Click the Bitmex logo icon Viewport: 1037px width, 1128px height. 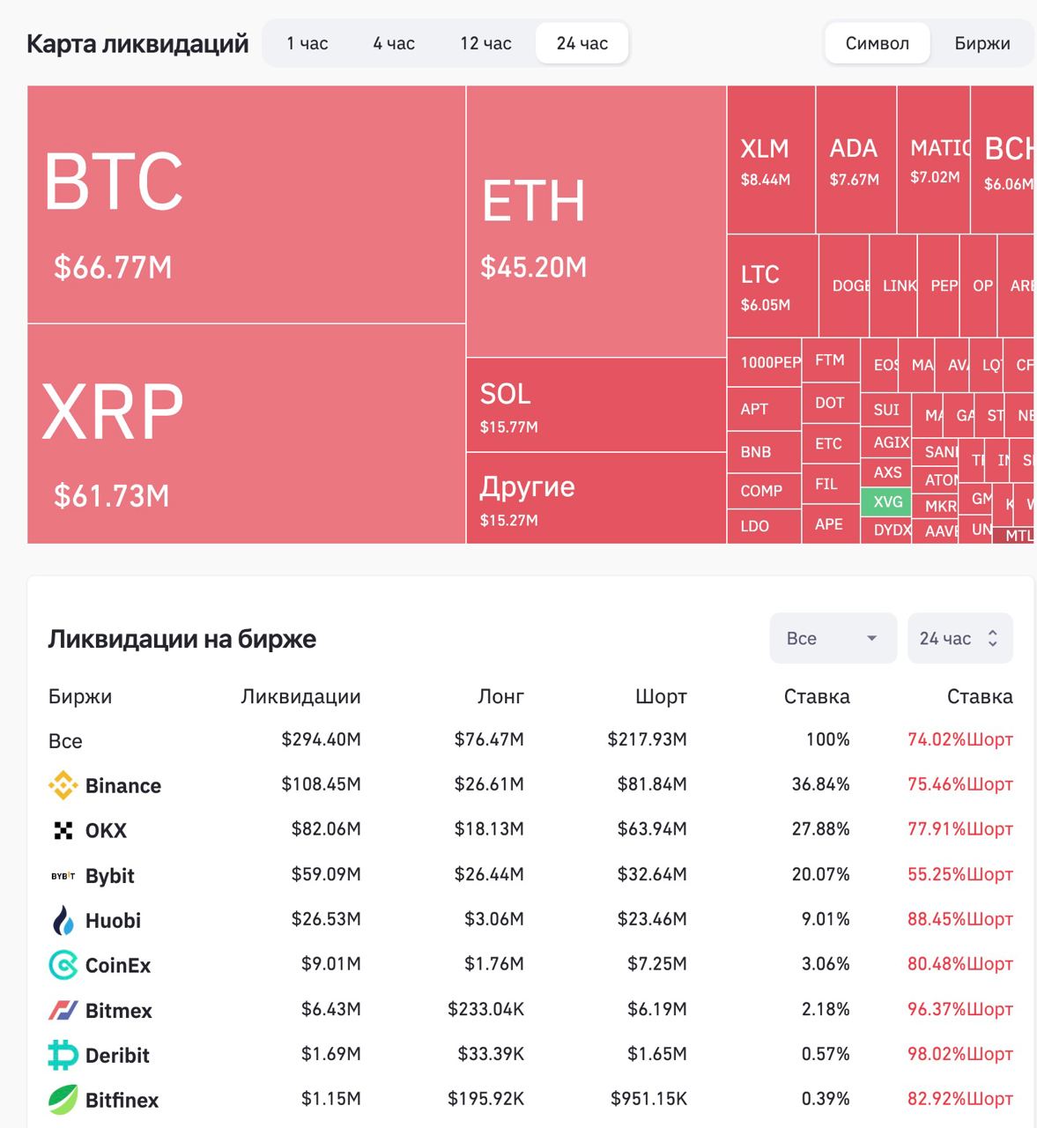click(63, 1011)
